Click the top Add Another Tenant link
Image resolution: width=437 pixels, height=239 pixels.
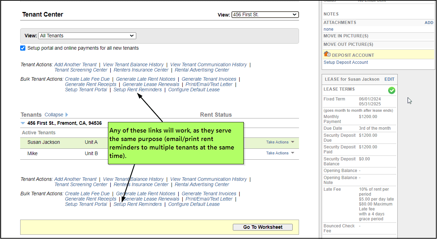coord(75,65)
